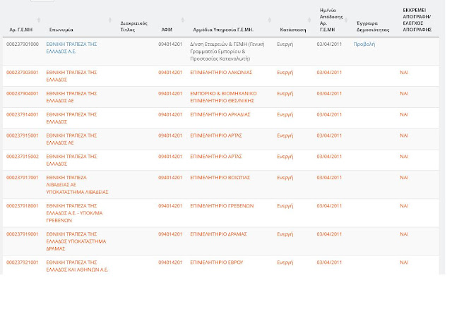Open the Προβολή link for publicity documents

[364, 44]
